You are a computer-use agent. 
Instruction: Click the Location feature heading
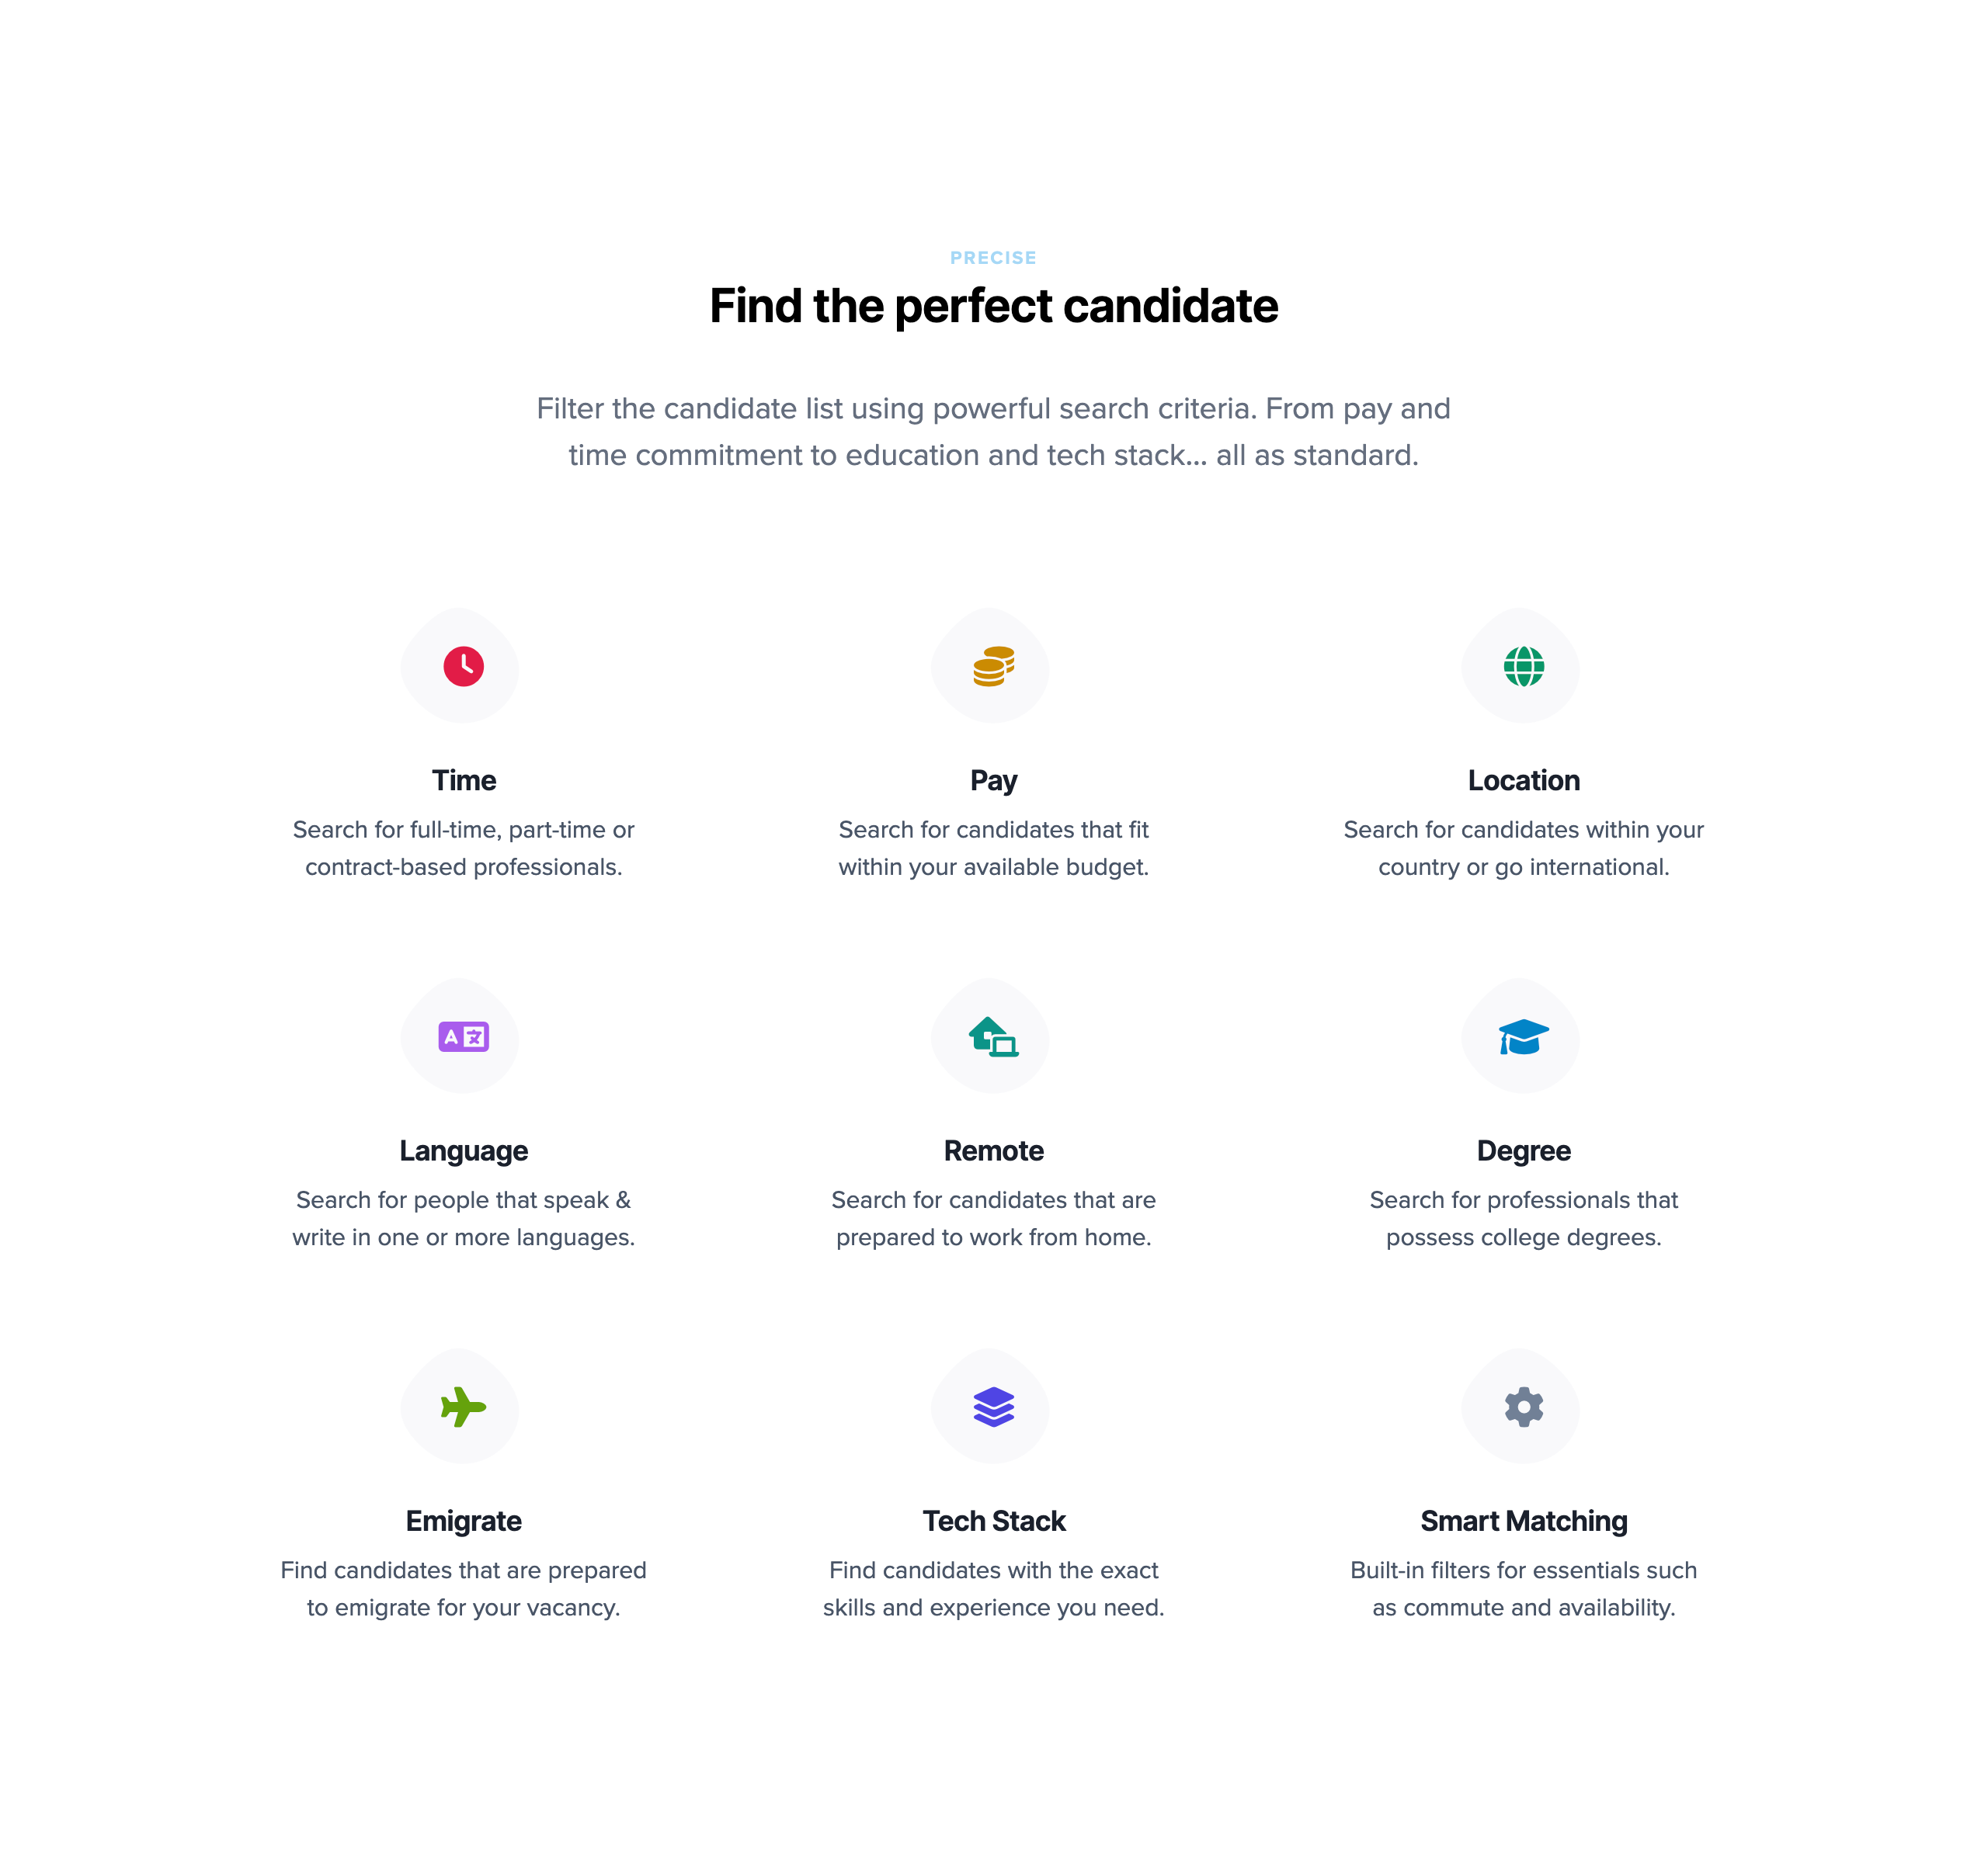point(1524,781)
